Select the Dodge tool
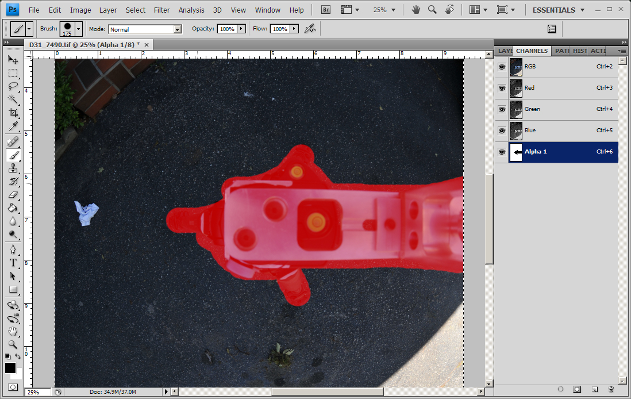 coord(13,235)
